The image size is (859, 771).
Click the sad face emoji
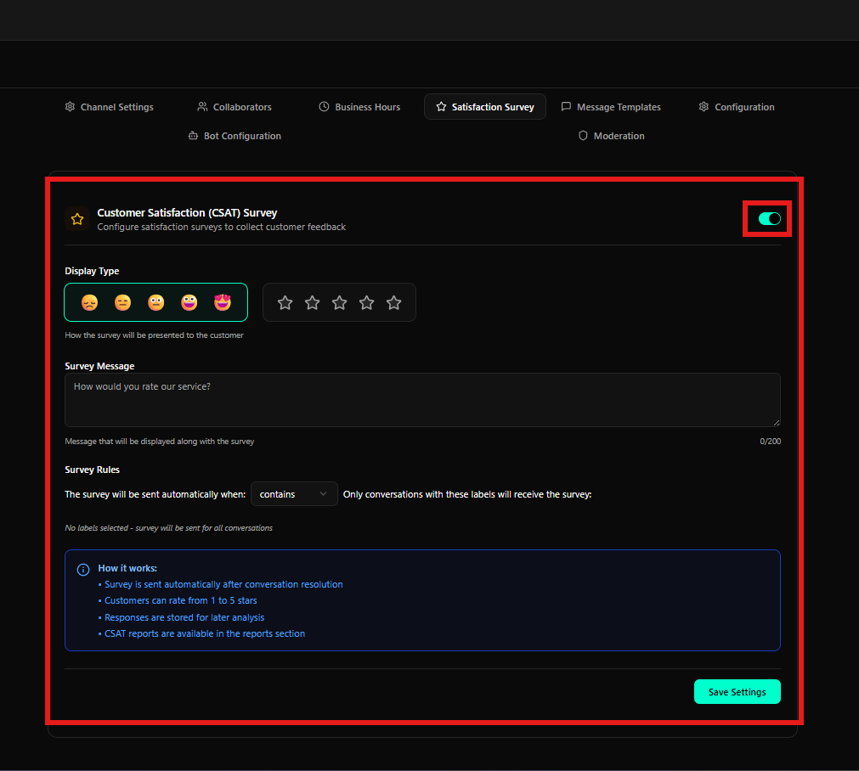point(90,302)
